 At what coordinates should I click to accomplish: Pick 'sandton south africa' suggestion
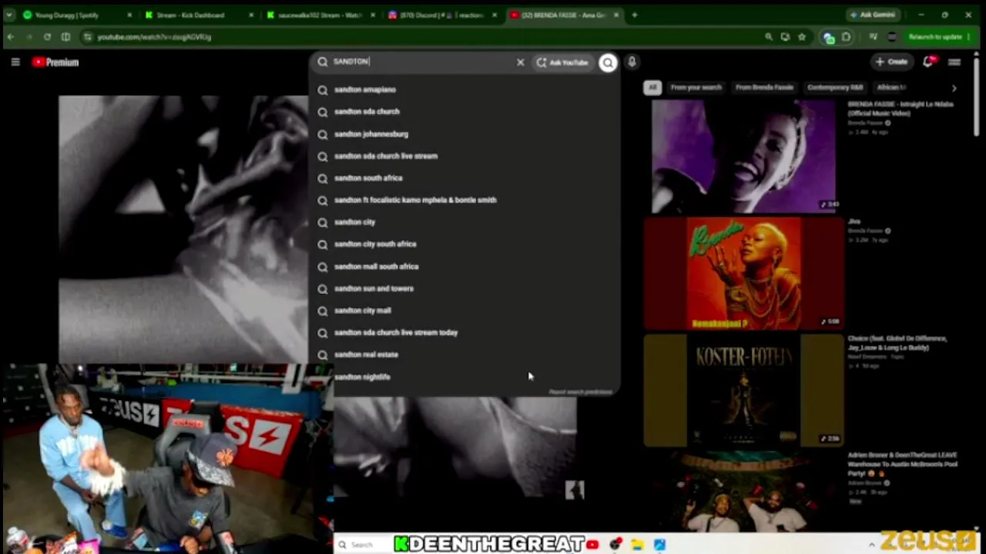coord(465,178)
